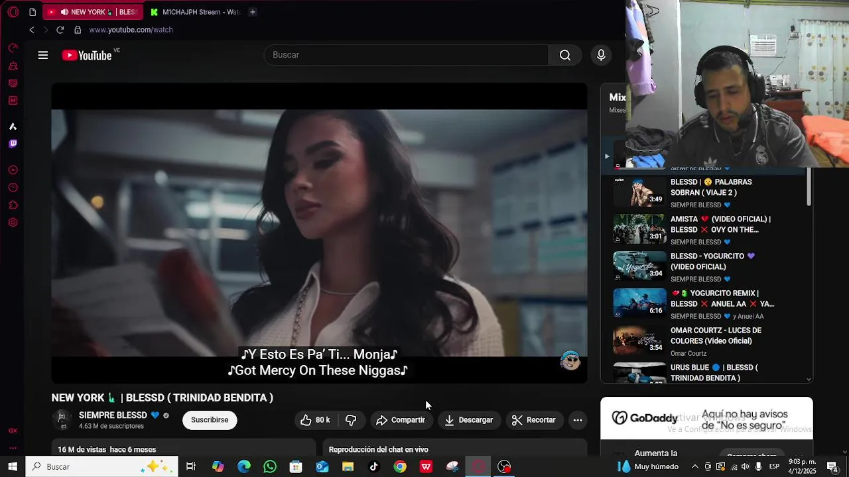
Task: Open TikTok from the taskbar
Action: [x=373, y=466]
